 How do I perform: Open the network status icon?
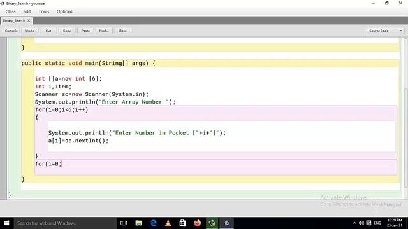368,223
